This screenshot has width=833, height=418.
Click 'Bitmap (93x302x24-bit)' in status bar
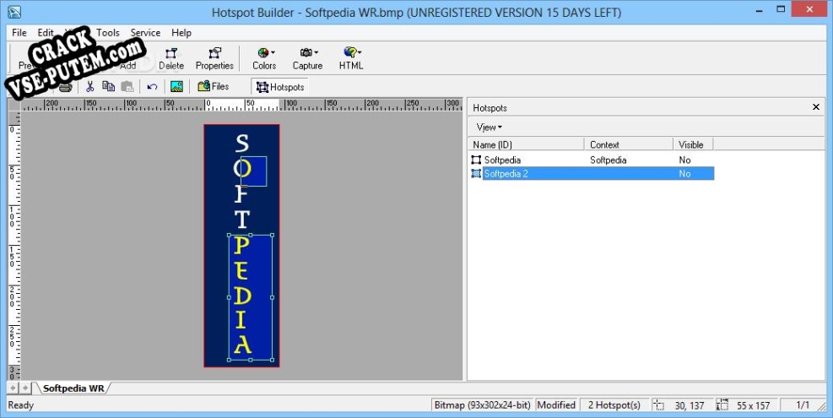pyautogui.click(x=483, y=405)
